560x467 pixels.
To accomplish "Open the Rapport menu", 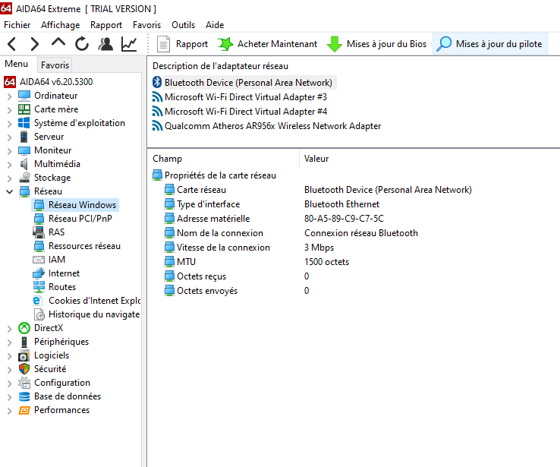I will (x=106, y=25).
